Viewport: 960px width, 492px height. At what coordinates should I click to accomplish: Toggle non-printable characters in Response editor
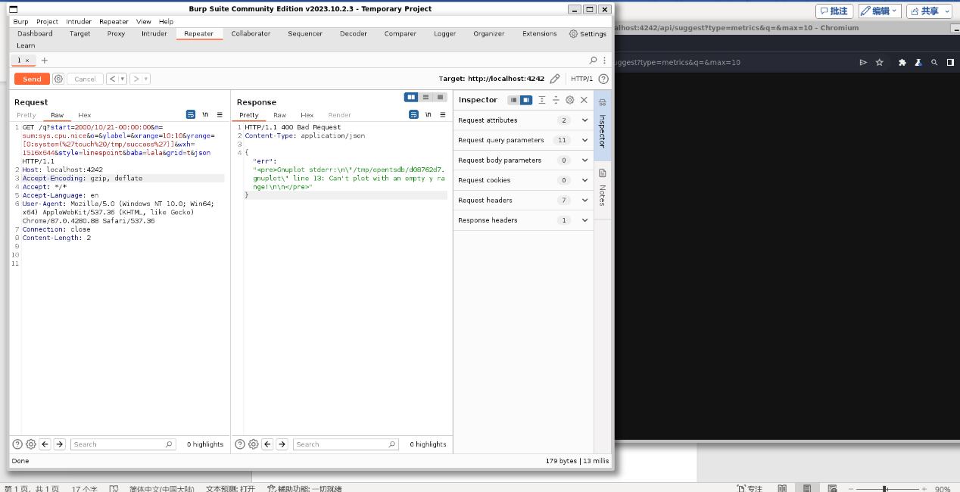[428, 114]
